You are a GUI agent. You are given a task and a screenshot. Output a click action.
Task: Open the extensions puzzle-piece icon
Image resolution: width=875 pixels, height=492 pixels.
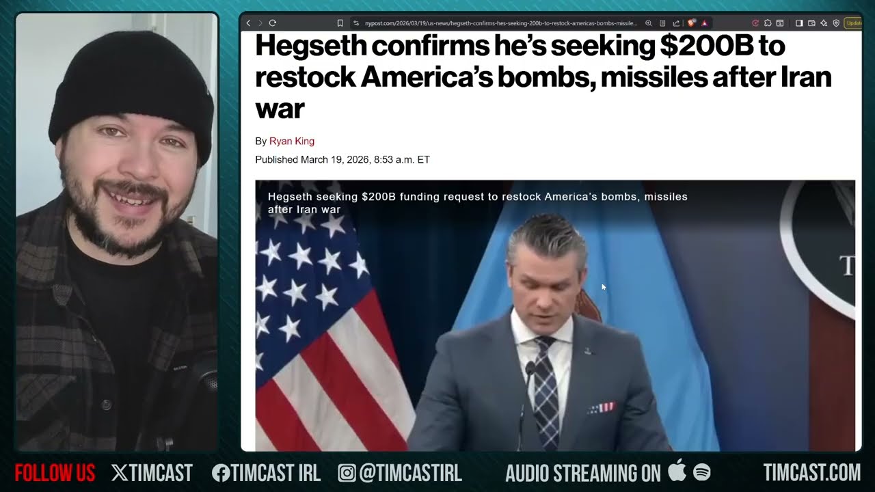coord(768,23)
